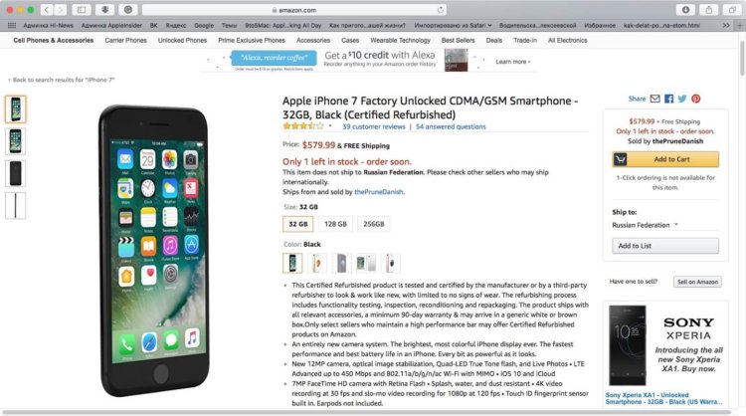Open star rating breakdown dropdown arrow
The image size is (746, 416).
point(330,126)
